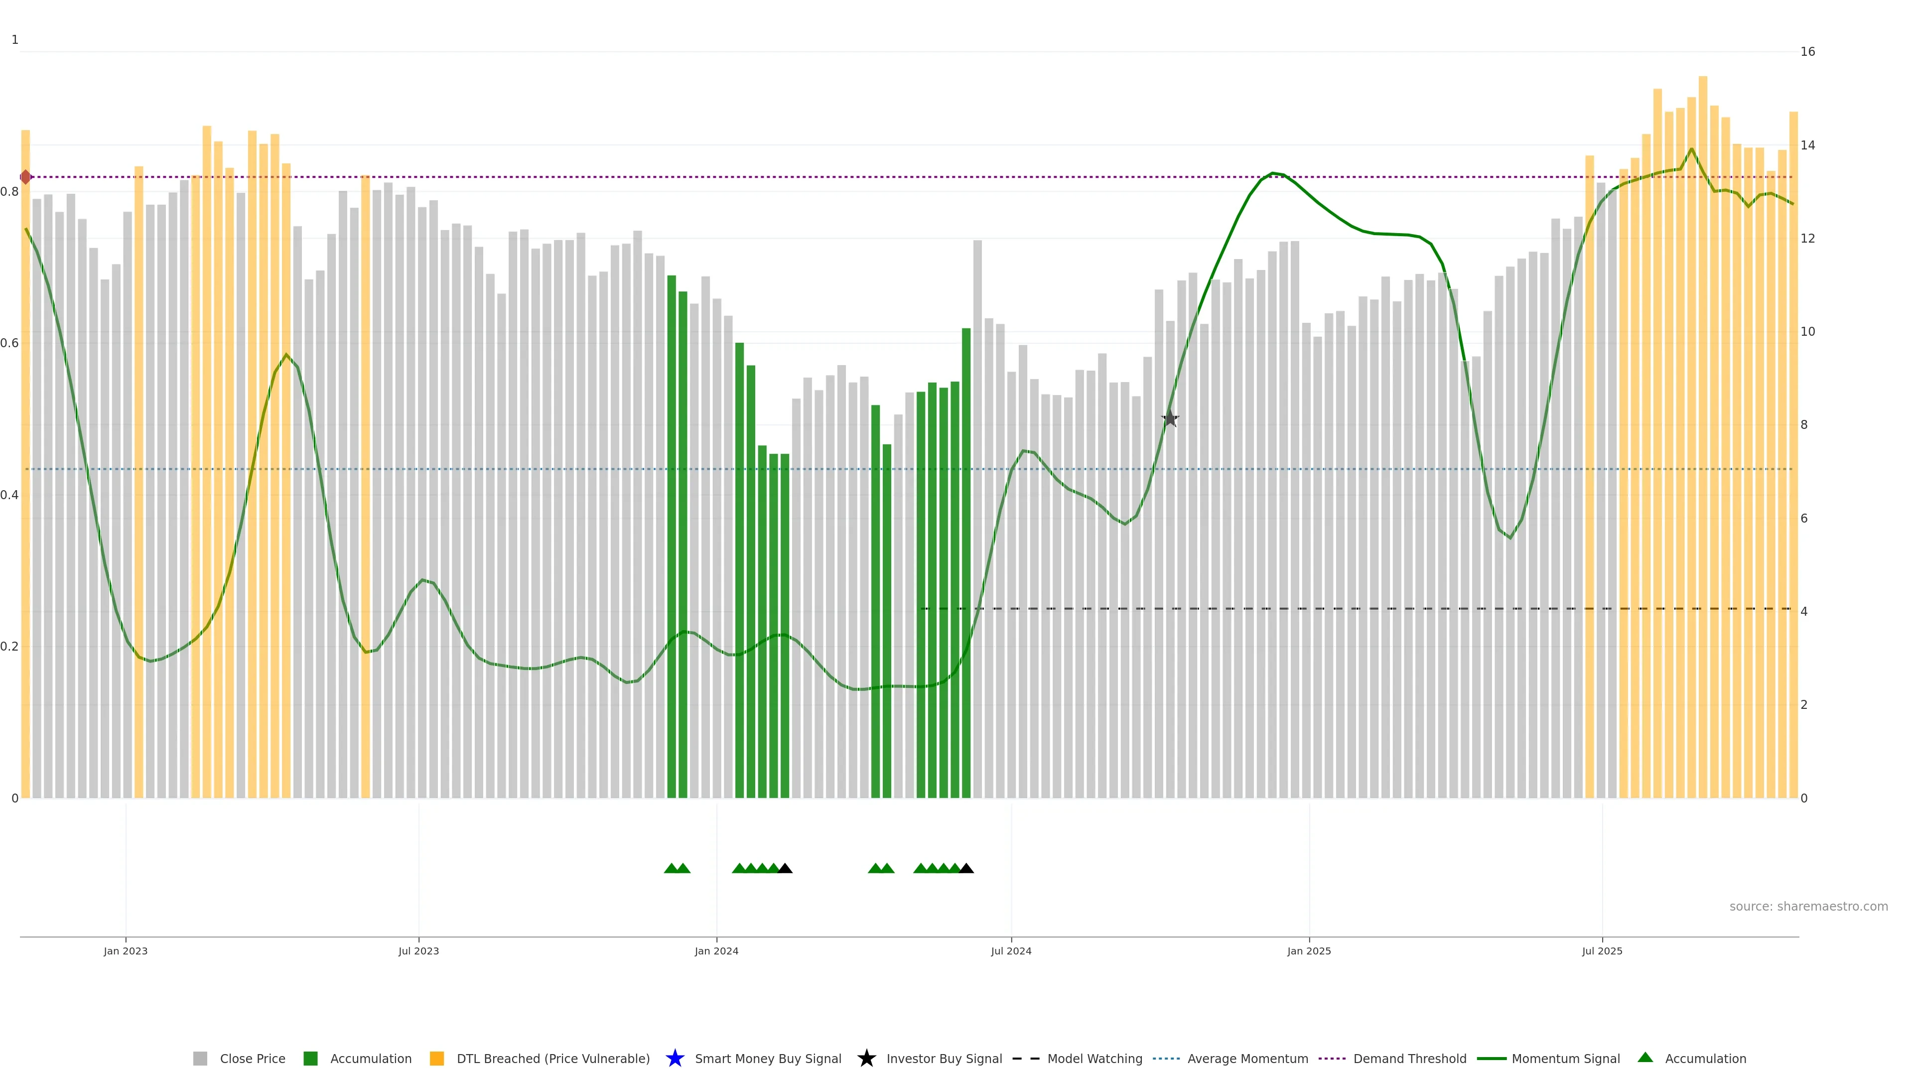Click the green Accumulation square swatch in legend
Viewport: 1913px width, 1076px height.
[310, 1058]
